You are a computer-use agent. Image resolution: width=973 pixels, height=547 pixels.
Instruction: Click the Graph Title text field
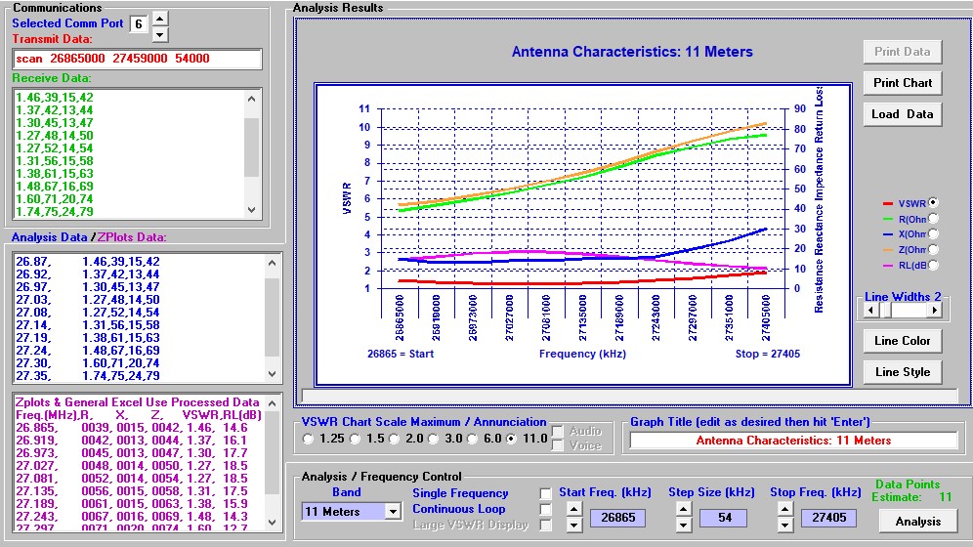pyautogui.click(x=793, y=441)
